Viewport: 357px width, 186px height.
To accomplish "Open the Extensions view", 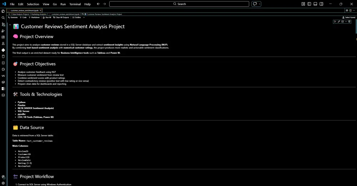I will (3, 37).
